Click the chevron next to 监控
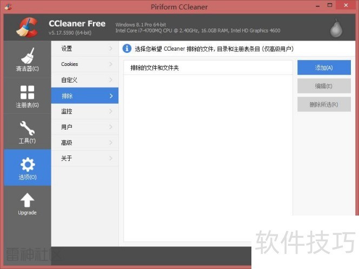Image resolution: width=359 pixels, height=269 pixels. (x=111, y=111)
